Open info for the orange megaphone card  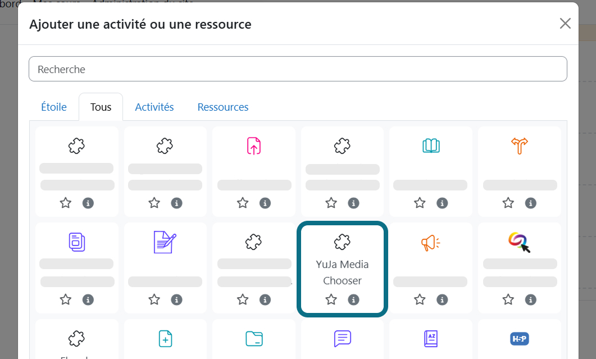(x=442, y=299)
